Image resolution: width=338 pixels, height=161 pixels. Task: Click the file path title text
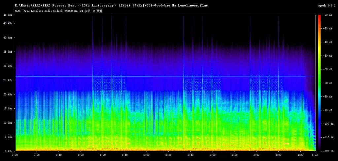[111, 5]
